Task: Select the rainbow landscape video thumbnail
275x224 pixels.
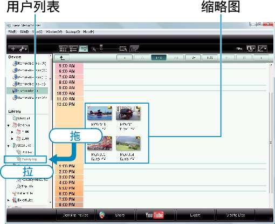Action: tap(128, 144)
